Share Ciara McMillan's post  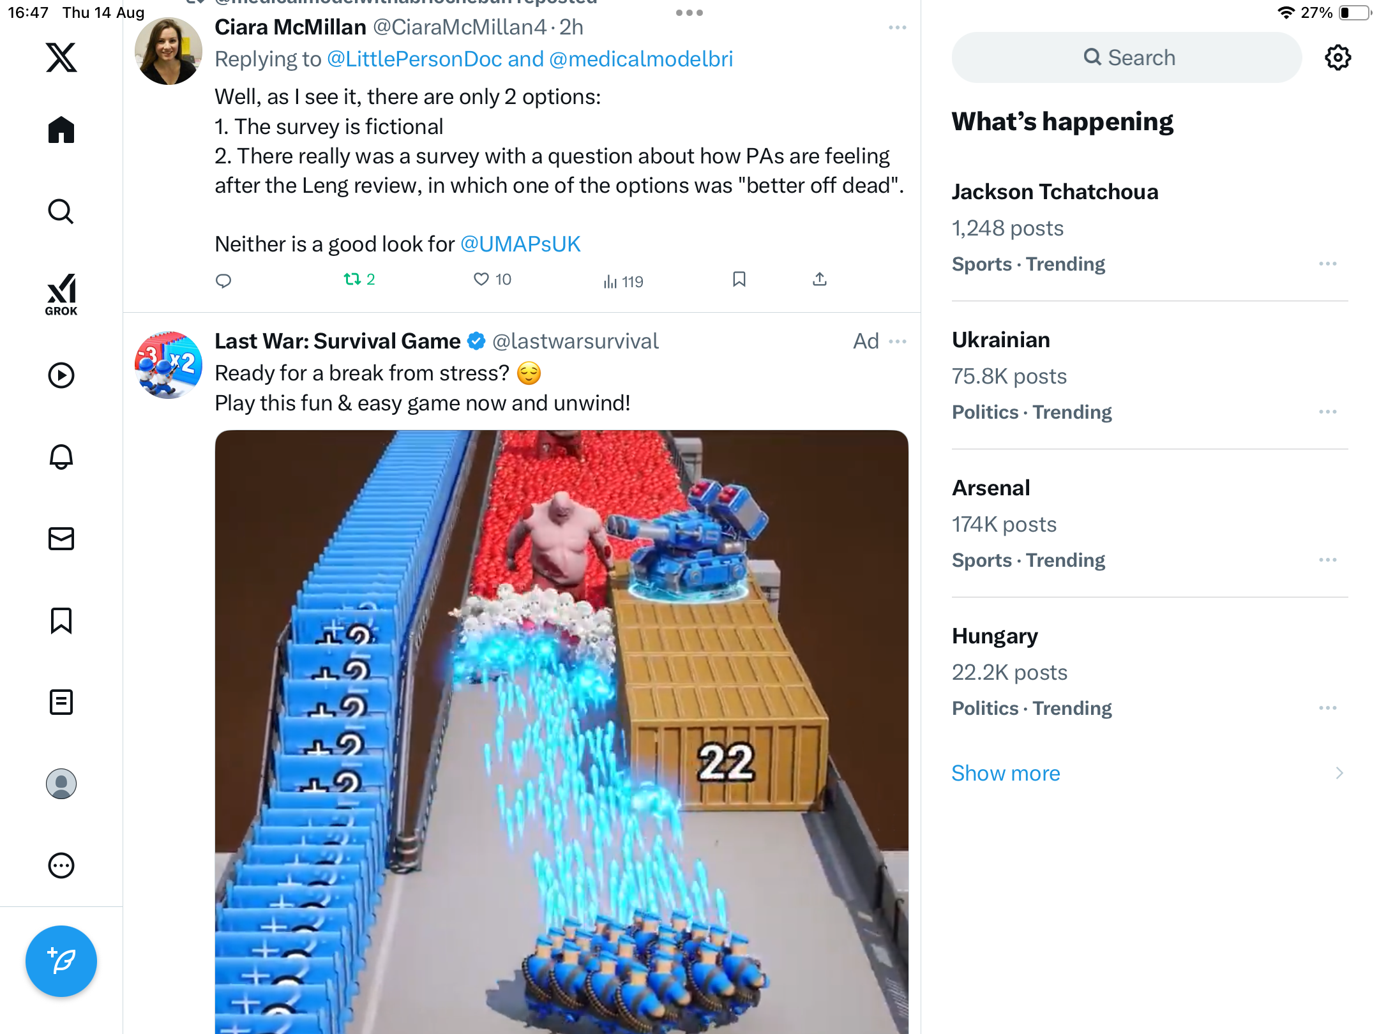pyautogui.click(x=820, y=279)
